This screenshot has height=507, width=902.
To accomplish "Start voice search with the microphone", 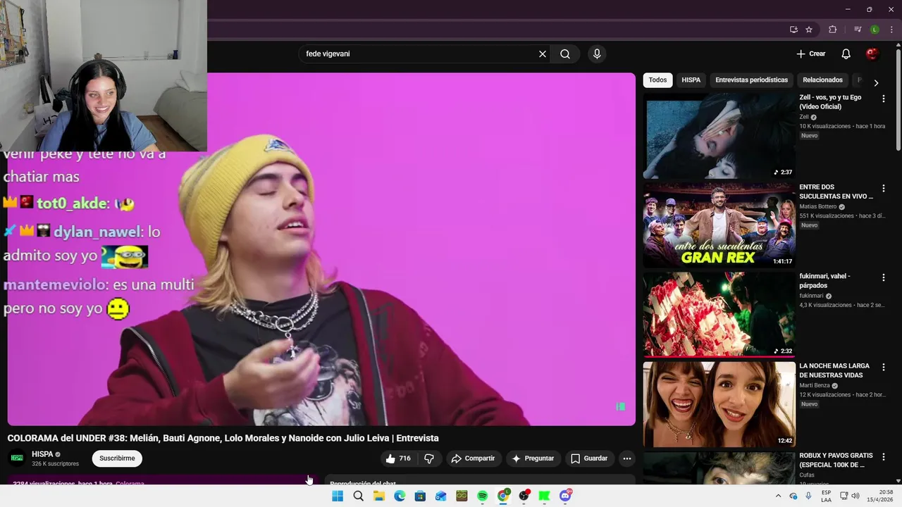I will pyautogui.click(x=597, y=54).
